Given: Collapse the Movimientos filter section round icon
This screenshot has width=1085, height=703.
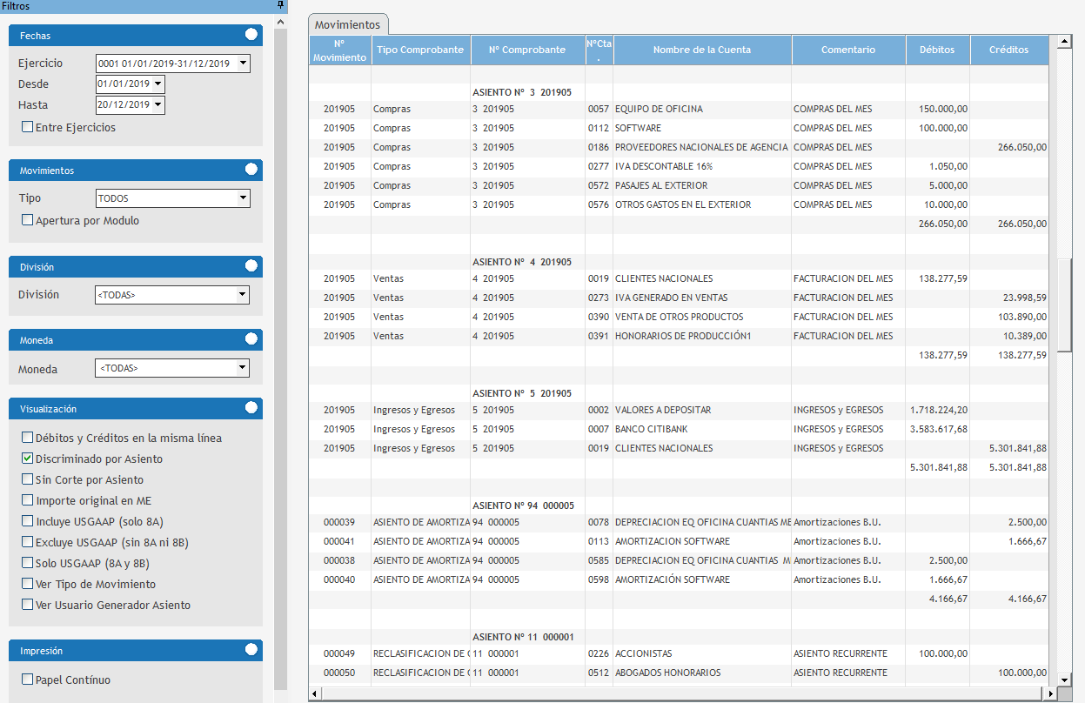Looking at the screenshot, I should tap(251, 170).
